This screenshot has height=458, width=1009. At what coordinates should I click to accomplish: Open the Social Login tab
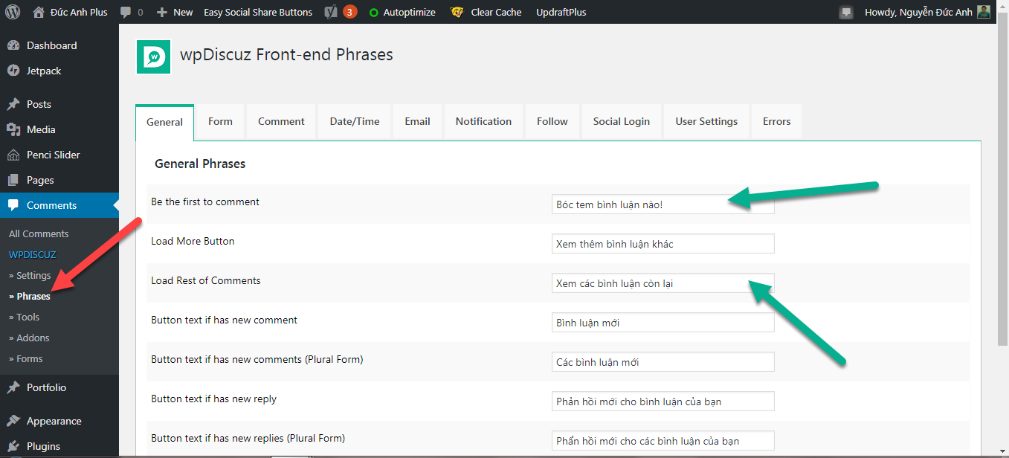click(x=621, y=121)
